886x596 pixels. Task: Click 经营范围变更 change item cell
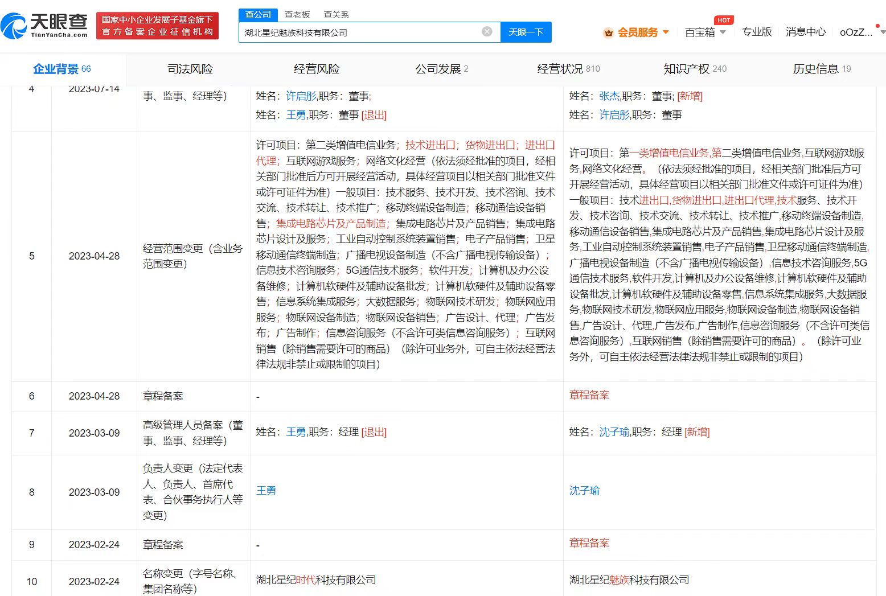(193, 256)
